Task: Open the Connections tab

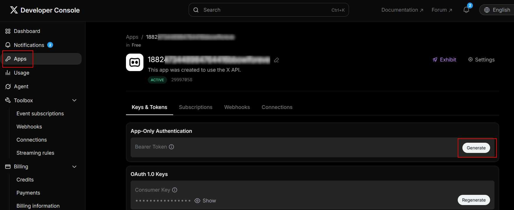Action: (277, 107)
